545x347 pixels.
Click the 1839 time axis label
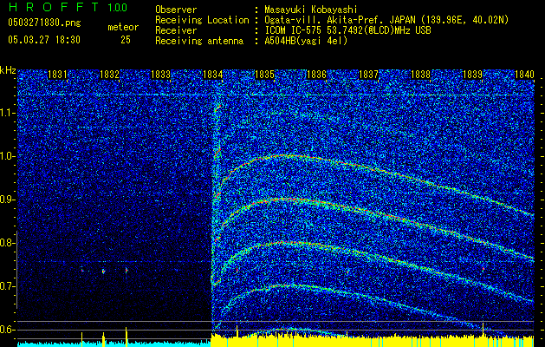point(472,75)
